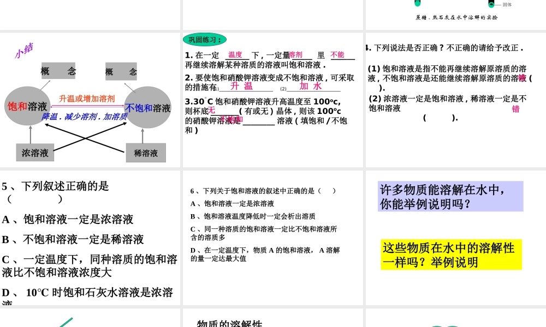
Task: Click option C、同一种溶质 in question 6
Action: [264, 233]
